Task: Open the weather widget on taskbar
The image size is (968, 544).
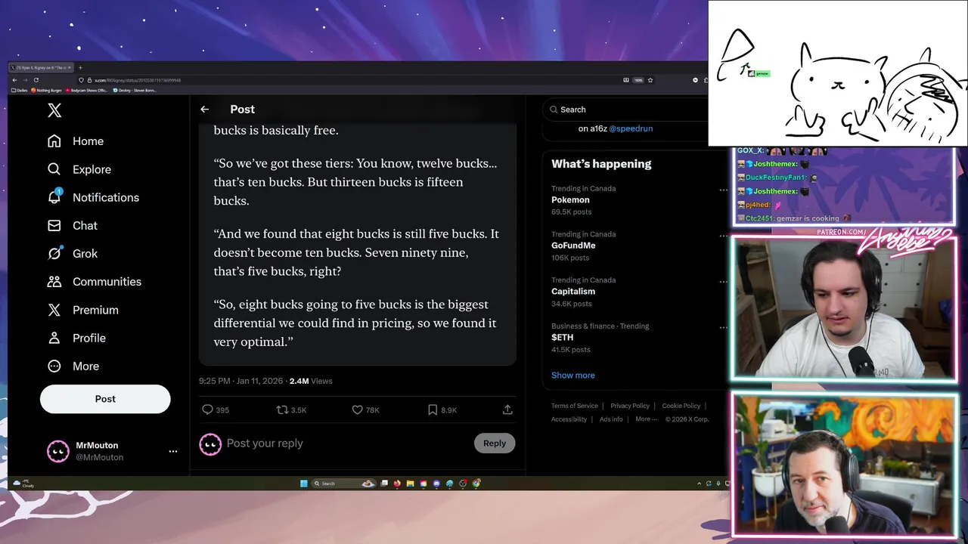Action: coord(23,483)
